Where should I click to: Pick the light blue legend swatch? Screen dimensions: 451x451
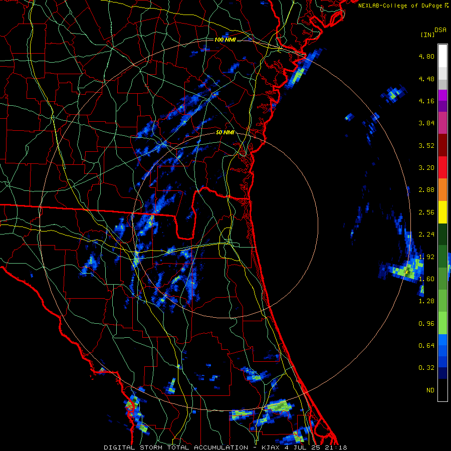[442, 340]
